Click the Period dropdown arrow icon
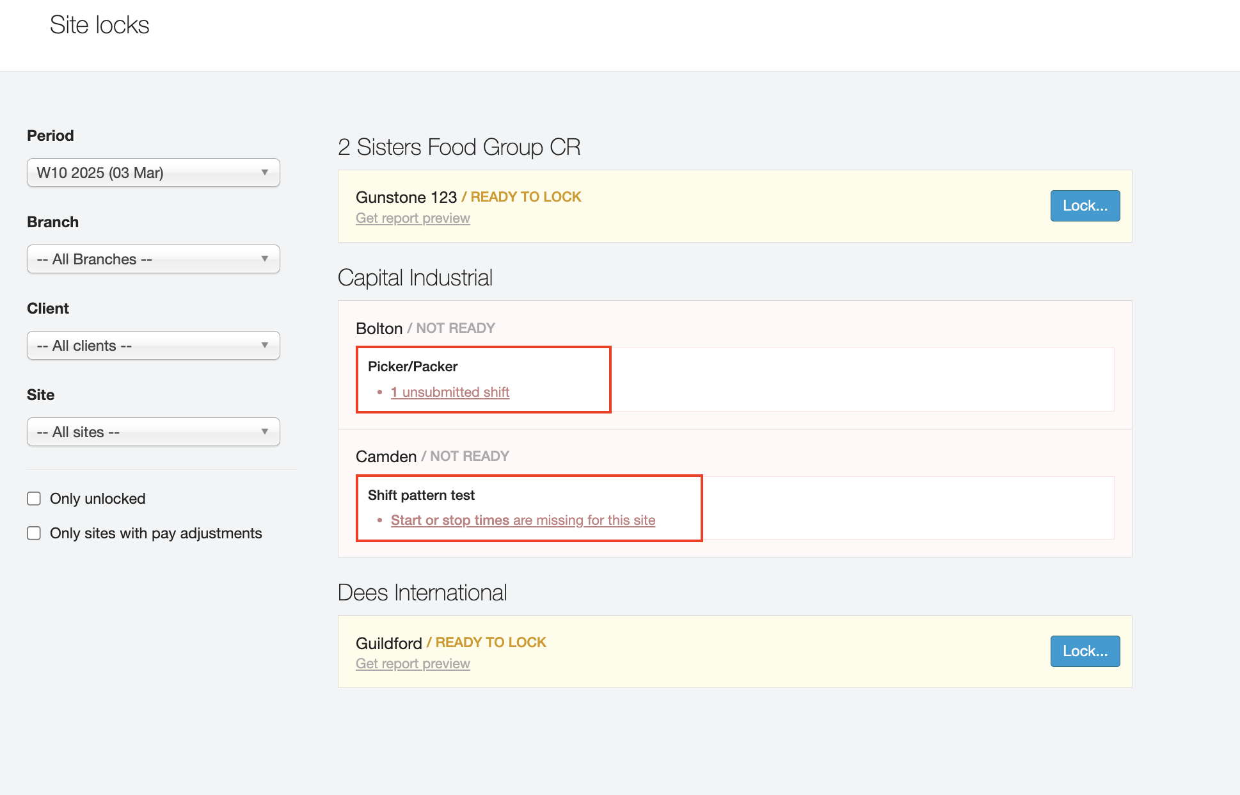The image size is (1240, 795). tap(264, 173)
